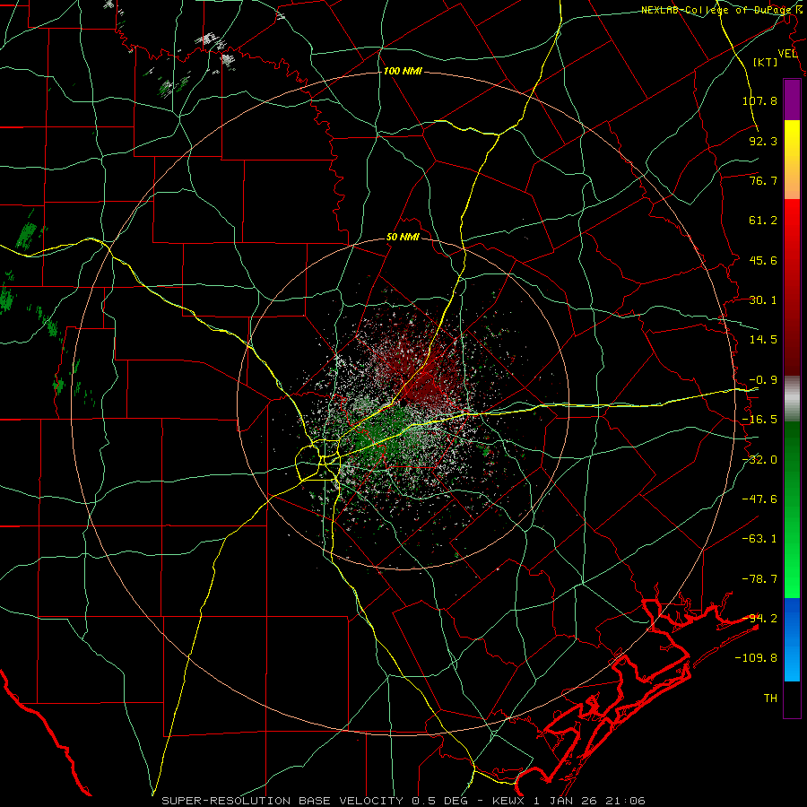Click the -109.8 velocity scale value

pos(756,658)
